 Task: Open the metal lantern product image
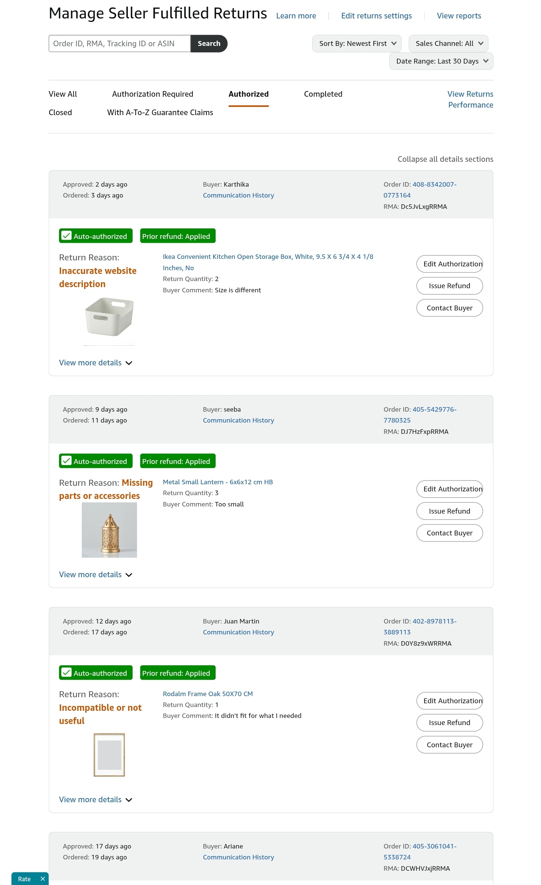109,530
